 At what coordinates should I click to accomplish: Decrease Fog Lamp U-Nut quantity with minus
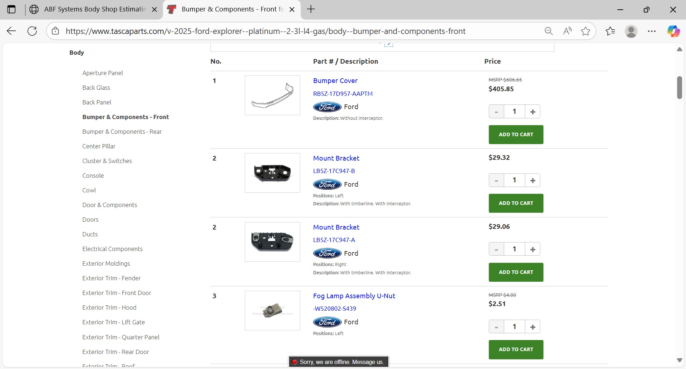coord(496,327)
